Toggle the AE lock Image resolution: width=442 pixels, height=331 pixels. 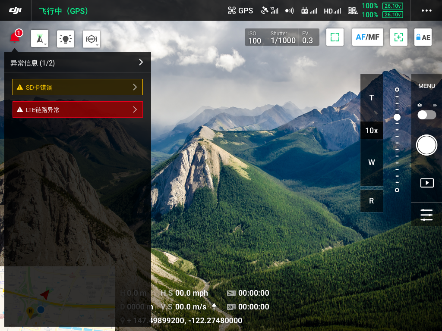tap(423, 37)
